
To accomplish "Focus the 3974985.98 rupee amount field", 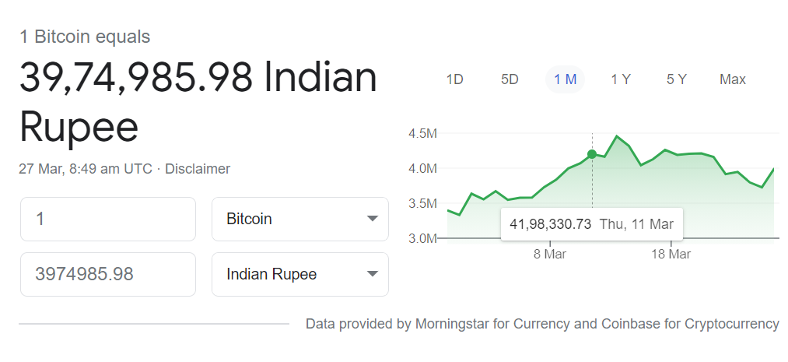I will point(107,274).
